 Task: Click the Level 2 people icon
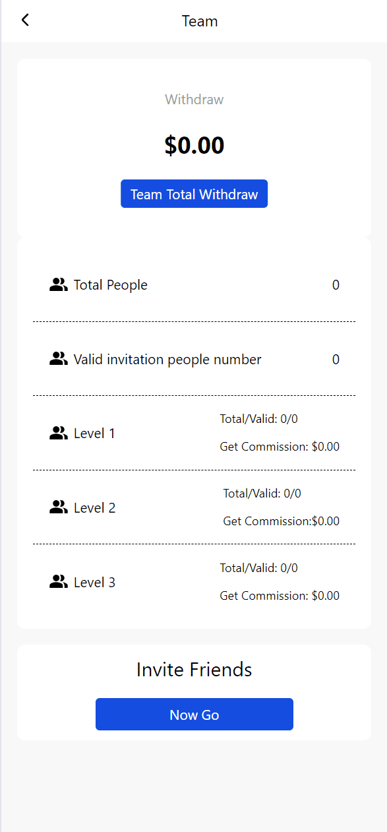(x=59, y=507)
